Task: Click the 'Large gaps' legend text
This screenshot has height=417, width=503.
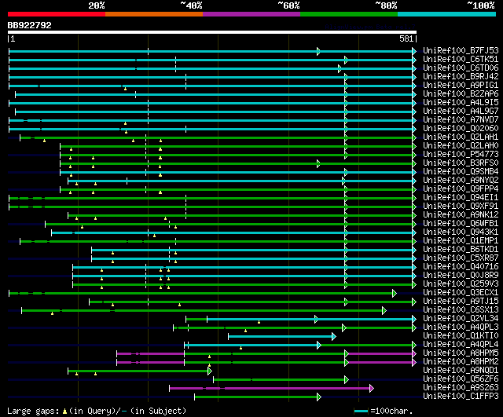Action: tap(33, 411)
